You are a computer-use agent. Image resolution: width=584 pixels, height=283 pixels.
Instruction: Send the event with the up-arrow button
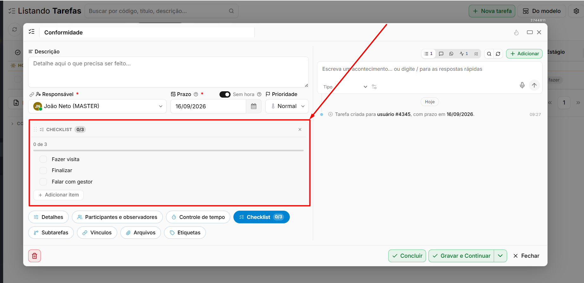(x=534, y=85)
